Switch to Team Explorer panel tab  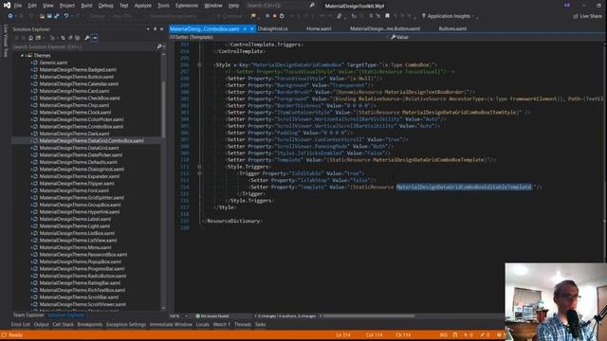coord(28,315)
